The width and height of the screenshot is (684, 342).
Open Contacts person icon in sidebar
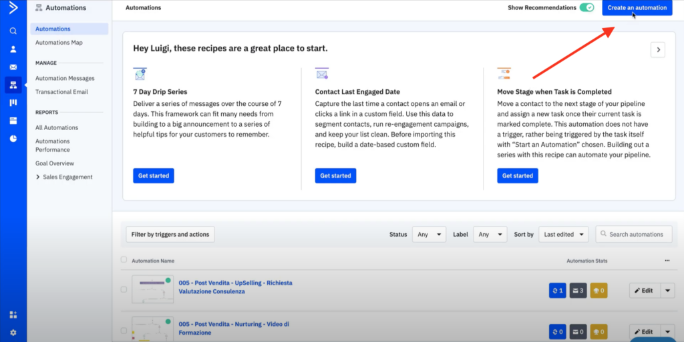click(13, 49)
